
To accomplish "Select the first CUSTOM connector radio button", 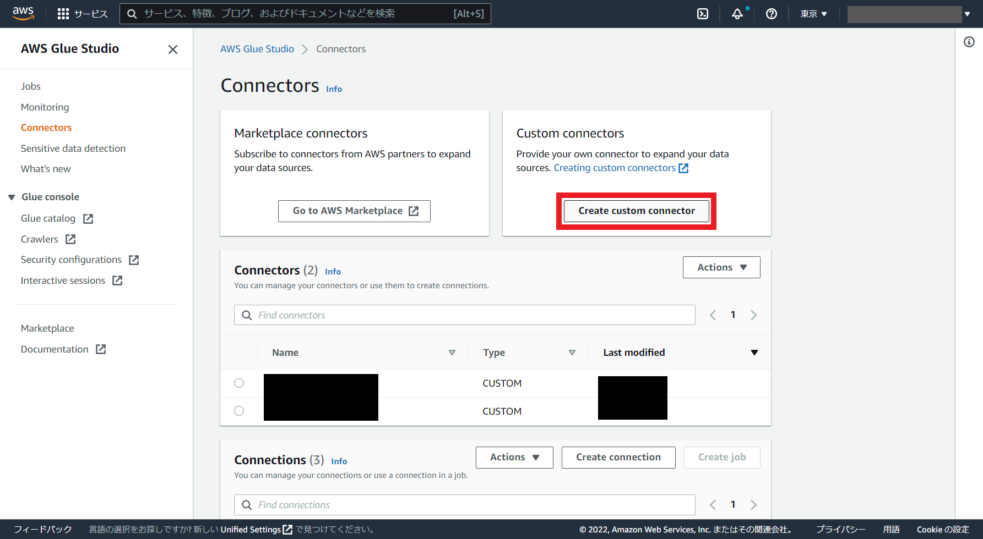I will click(x=239, y=383).
